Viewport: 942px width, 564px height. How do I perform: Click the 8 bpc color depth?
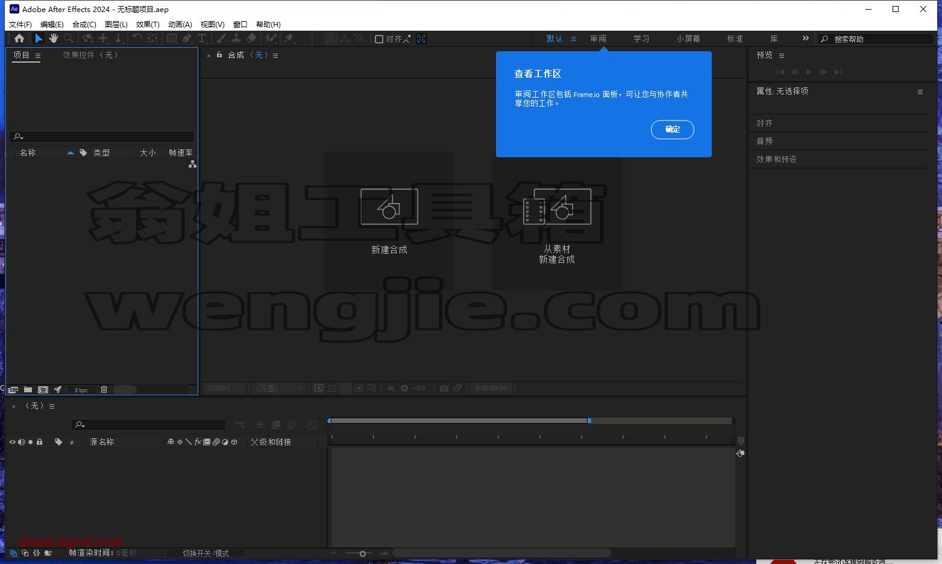tap(81, 390)
